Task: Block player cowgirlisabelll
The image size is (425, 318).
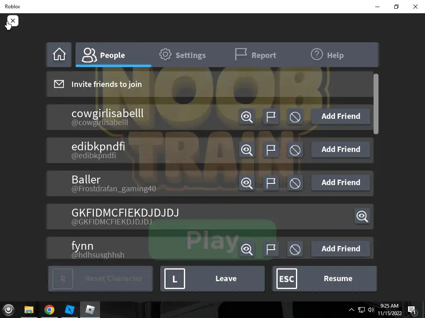Action: tap(295, 117)
